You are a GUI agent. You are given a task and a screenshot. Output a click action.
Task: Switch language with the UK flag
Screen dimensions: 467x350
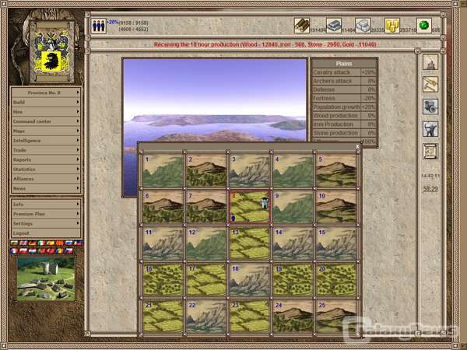pos(23,243)
